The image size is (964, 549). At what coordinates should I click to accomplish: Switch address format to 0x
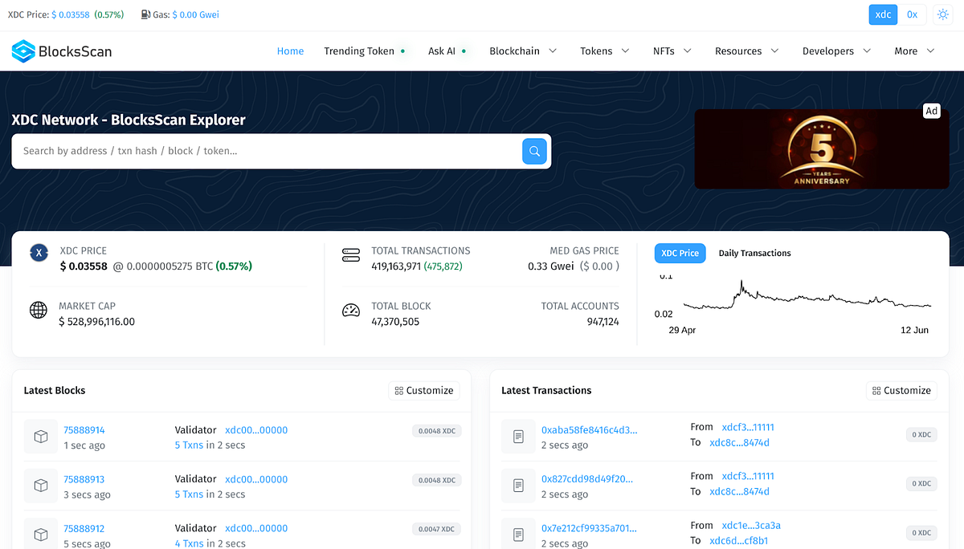pos(913,14)
